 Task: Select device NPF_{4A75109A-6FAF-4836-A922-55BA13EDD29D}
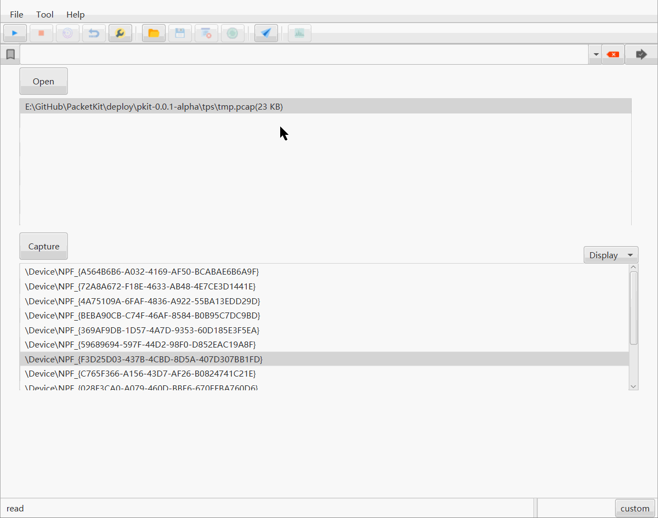[324, 301]
